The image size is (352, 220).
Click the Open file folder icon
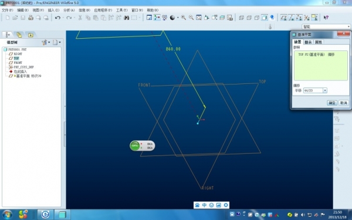tap(15, 18)
